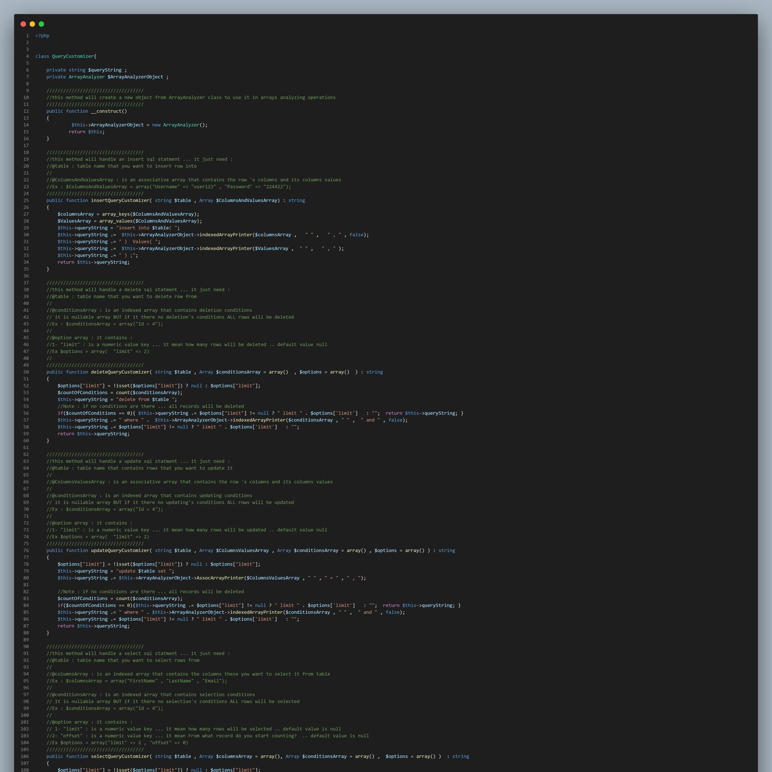This screenshot has height=772, width=772.
Task: Click the string "delete from $table "
Action: (x=146, y=399)
